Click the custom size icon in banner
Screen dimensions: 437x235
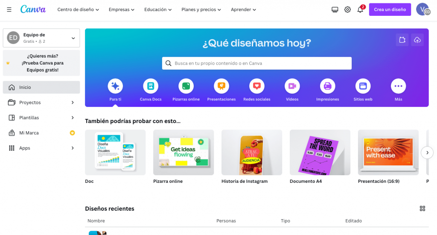(x=402, y=40)
